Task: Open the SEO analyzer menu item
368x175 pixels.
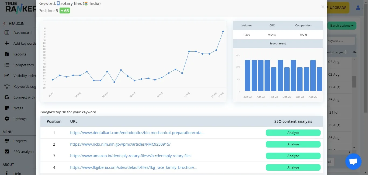Action: (x=24, y=152)
